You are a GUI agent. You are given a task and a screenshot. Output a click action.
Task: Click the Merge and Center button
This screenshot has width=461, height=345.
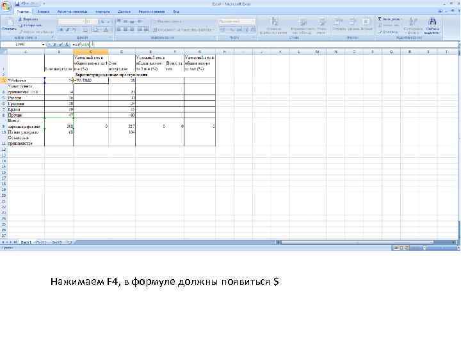pyautogui.click(x=184, y=29)
